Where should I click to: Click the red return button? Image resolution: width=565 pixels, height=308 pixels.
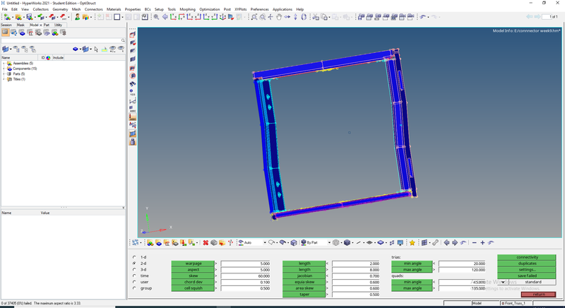[x=538, y=295]
